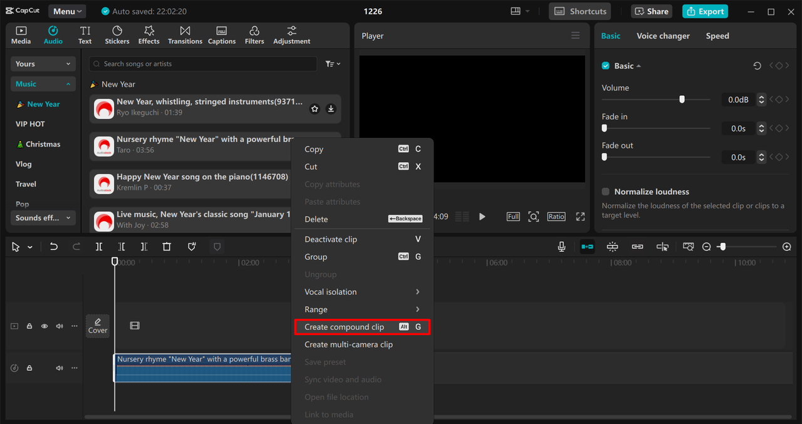Open the Stickers panel
The height and width of the screenshot is (424, 802).
[x=117, y=35]
